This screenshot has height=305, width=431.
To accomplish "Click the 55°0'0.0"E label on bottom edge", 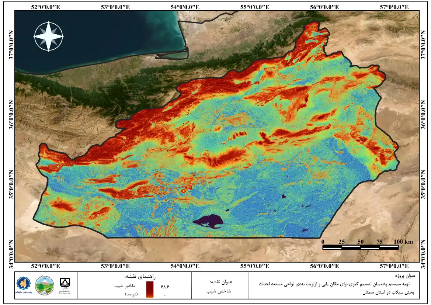I will pyautogui.click(x=255, y=266).
